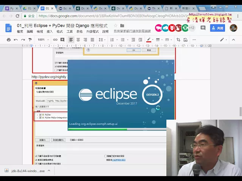Click the Print icon in Docs toolbar
Image resolution: width=242 pixels, height=181 pixels.
click(9, 40)
